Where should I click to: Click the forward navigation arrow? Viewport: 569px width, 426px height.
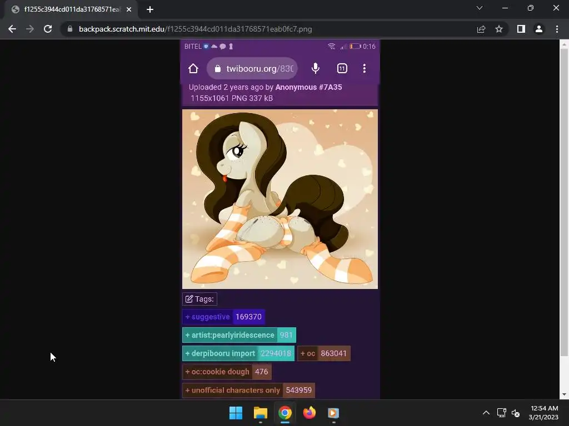click(x=30, y=29)
